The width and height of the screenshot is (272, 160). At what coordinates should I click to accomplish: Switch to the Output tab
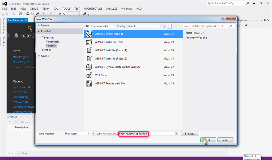[x=24, y=153]
